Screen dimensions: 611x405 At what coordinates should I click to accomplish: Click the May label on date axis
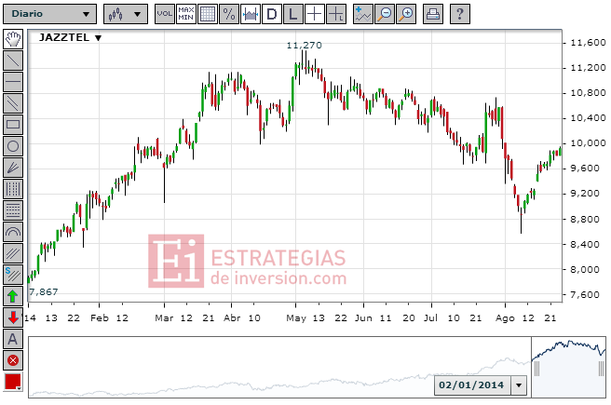click(x=296, y=318)
